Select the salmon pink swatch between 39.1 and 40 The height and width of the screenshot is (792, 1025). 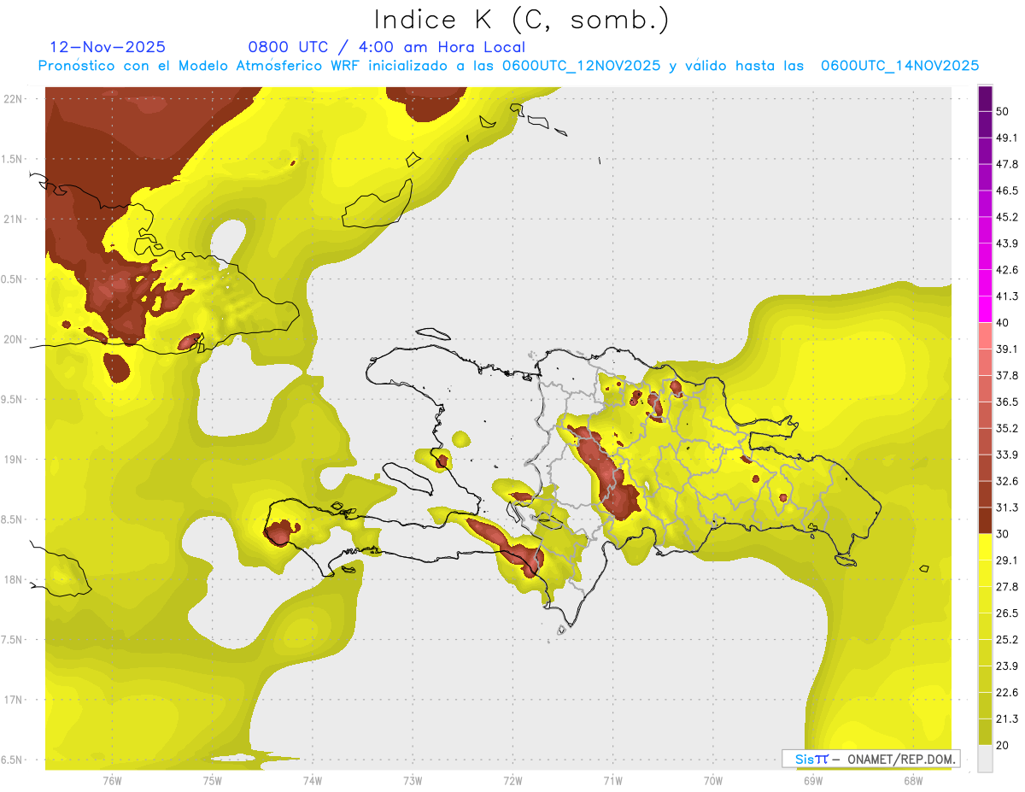point(985,336)
